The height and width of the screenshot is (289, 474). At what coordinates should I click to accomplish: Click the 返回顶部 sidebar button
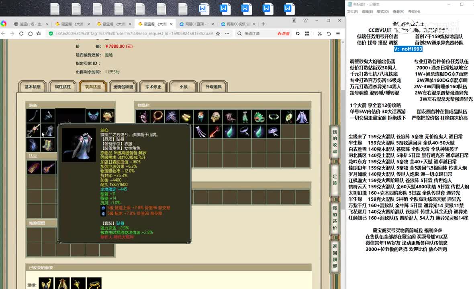(x=335, y=256)
